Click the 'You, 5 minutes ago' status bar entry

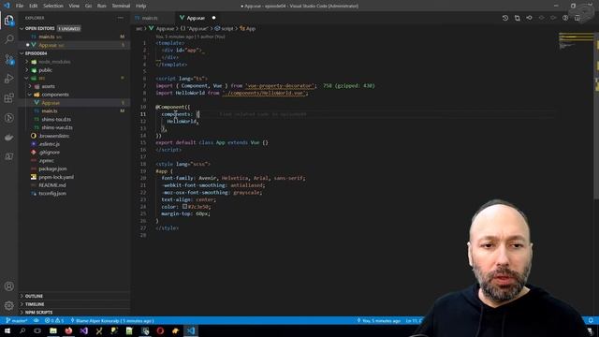[x=378, y=321]
